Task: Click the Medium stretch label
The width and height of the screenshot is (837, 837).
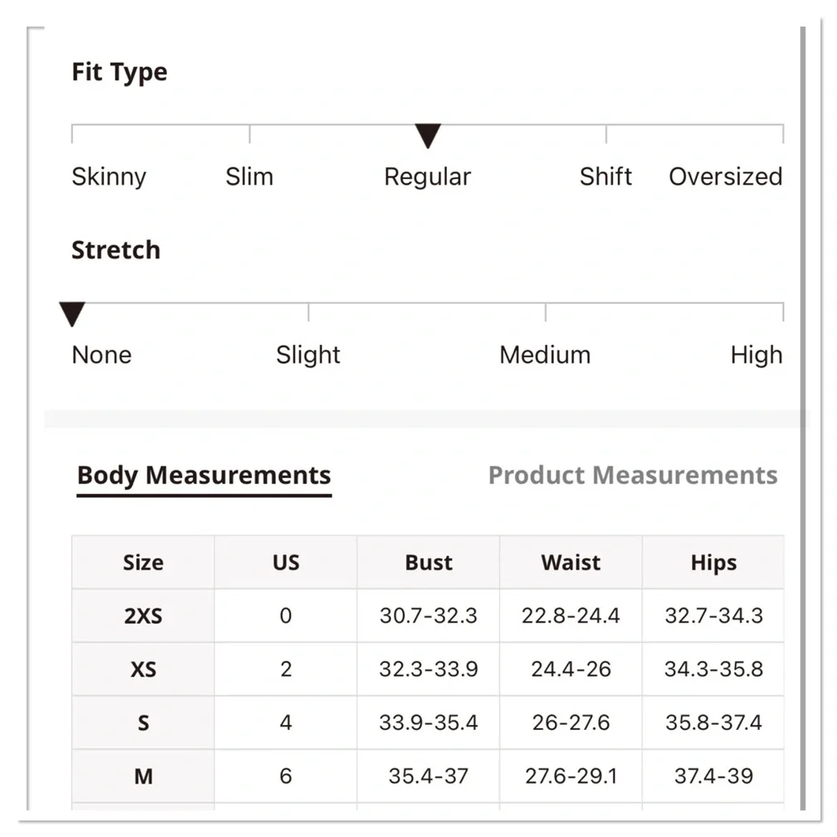Action: coord(545,355)
